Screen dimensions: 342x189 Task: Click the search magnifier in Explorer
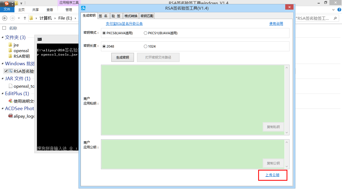(335, 18)
